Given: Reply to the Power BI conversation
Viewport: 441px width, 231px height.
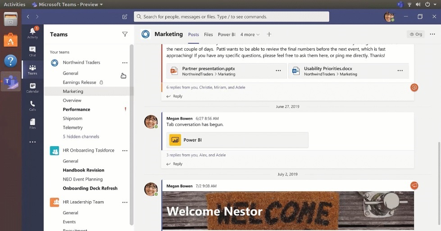Looking at the screenshot, I should coord(174,164).
